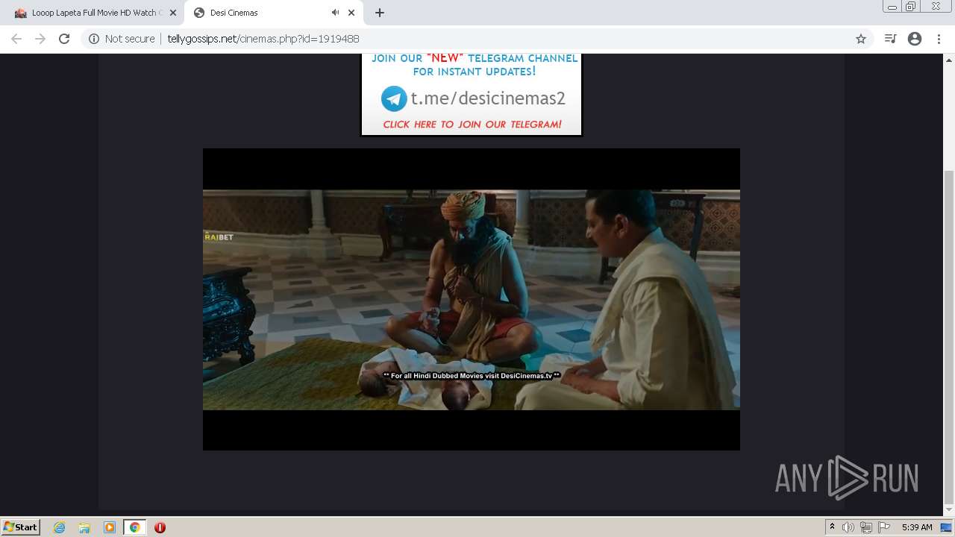Reload the current page
The width and height of the screenshot is (955, 537).
(x=64, y=39)
